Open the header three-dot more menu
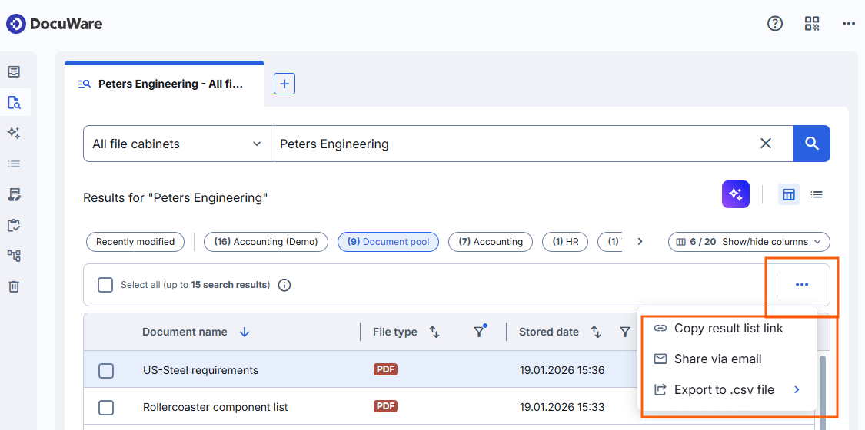This screenshot has height=430, width=865. pos(848,24)
